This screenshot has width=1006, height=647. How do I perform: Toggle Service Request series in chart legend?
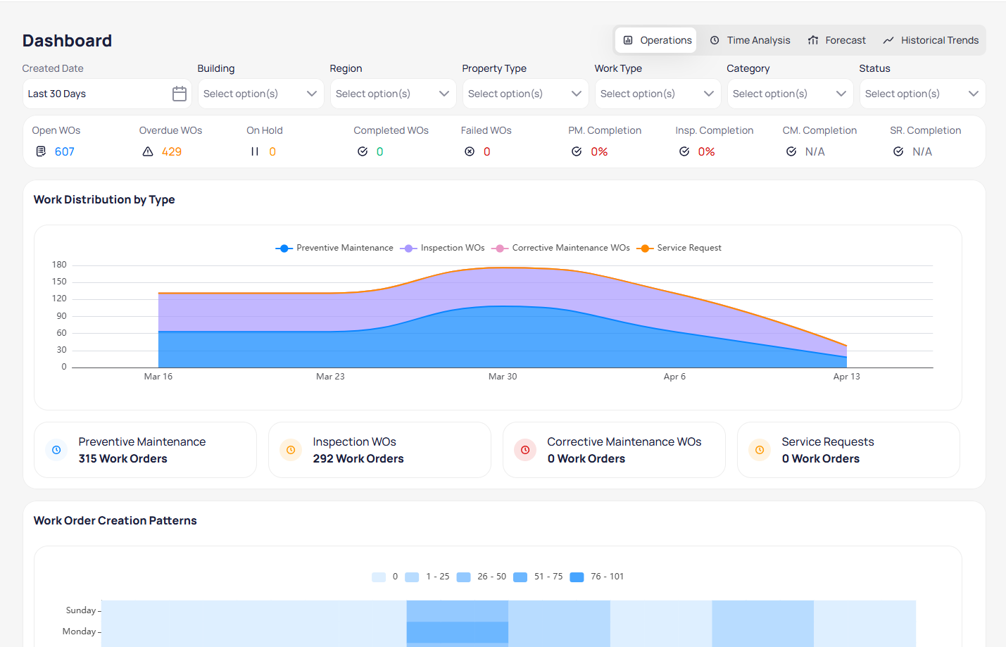679,248
